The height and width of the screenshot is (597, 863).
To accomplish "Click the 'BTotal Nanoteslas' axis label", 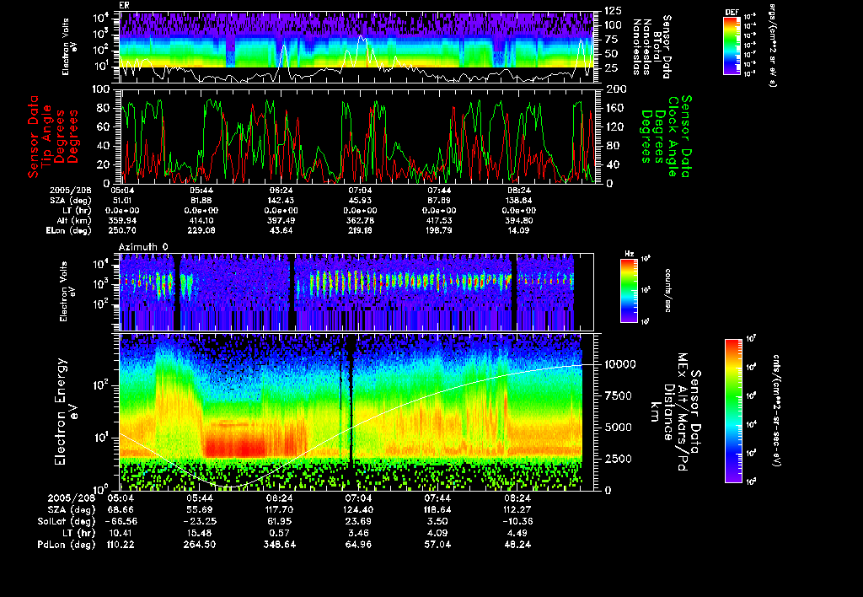I will pos(652,47).
